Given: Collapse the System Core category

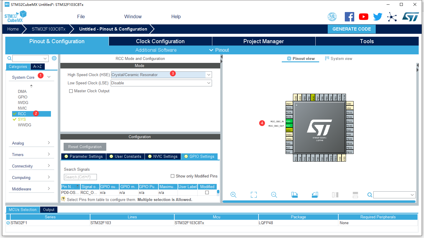Looking at the screenshot, I should (49, 77).
